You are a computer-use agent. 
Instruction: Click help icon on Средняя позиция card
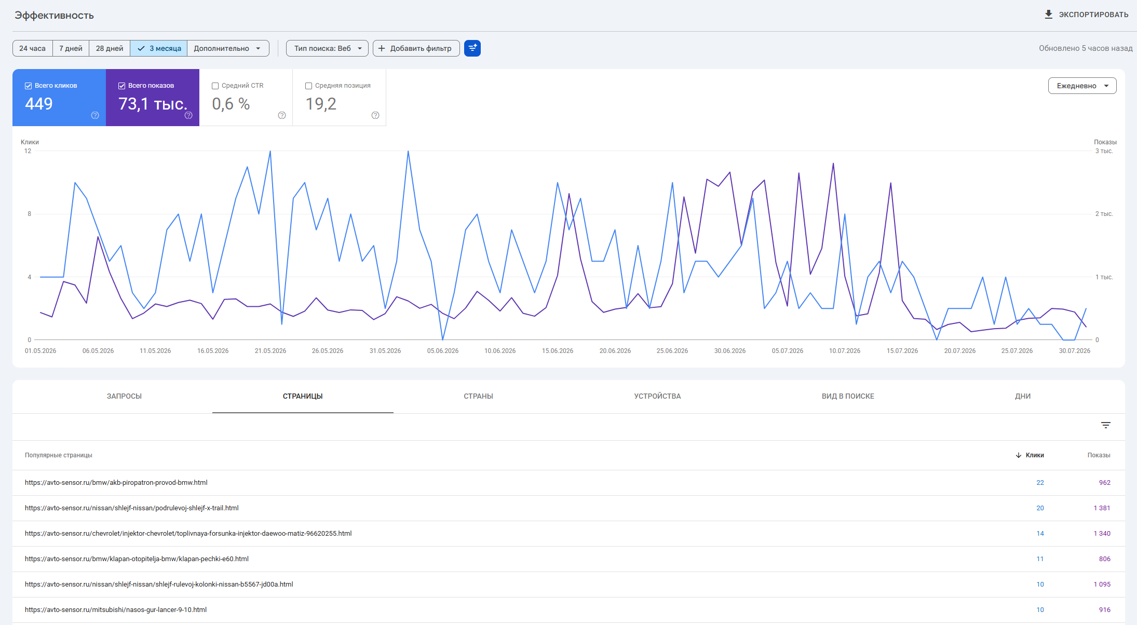coord(375,115)
